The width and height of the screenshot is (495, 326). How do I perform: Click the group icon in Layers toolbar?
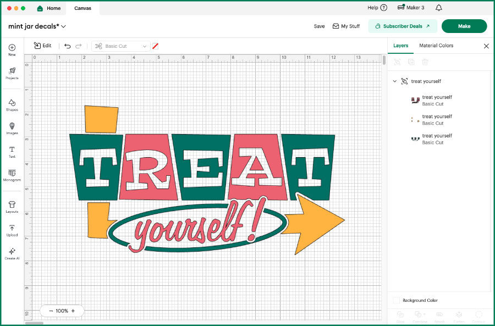398,62
